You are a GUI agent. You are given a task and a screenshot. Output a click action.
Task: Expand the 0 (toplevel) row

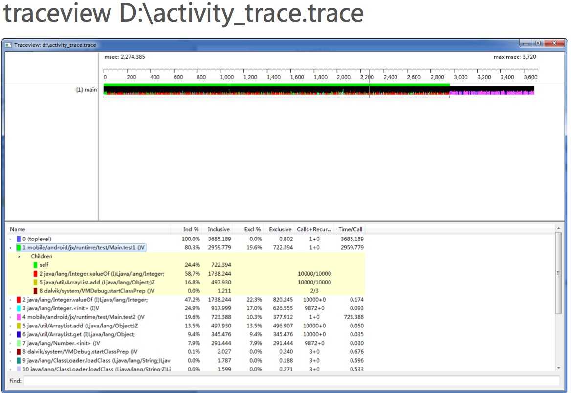pos(10,240)
